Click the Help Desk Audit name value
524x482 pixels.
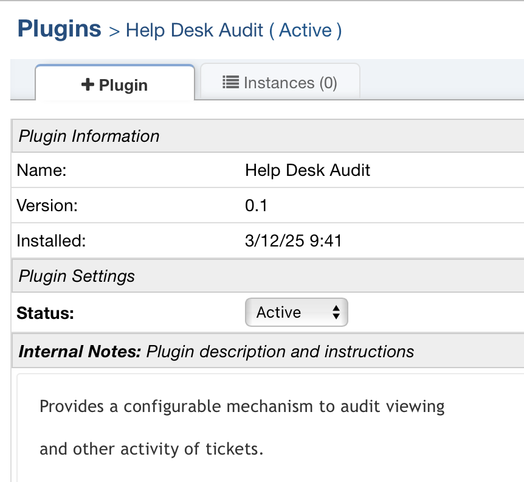tap(308, 170)
